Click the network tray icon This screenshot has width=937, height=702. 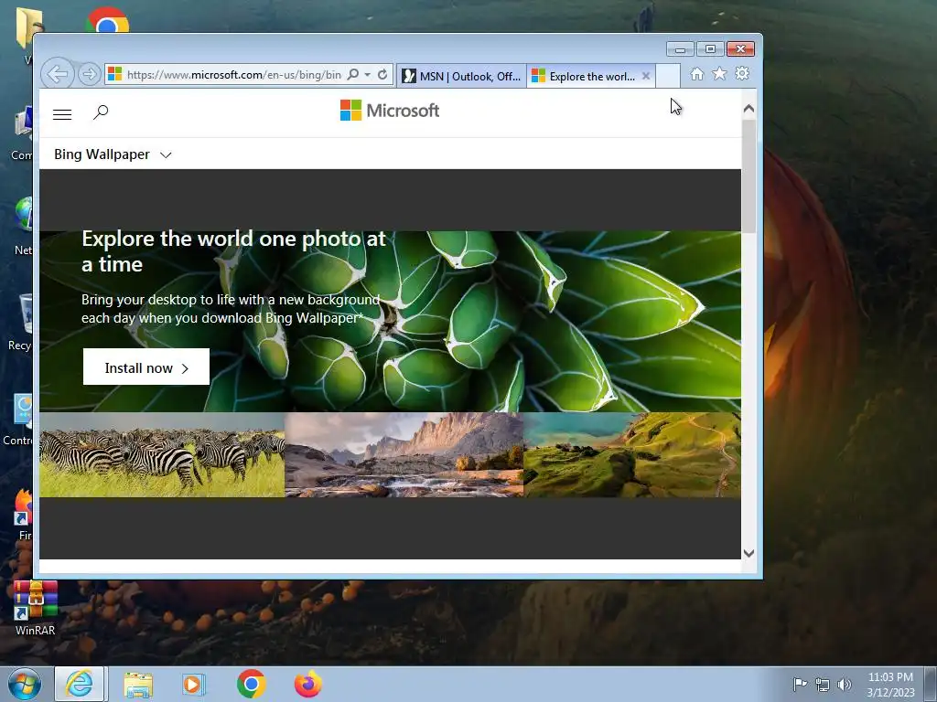pos(823,685)
